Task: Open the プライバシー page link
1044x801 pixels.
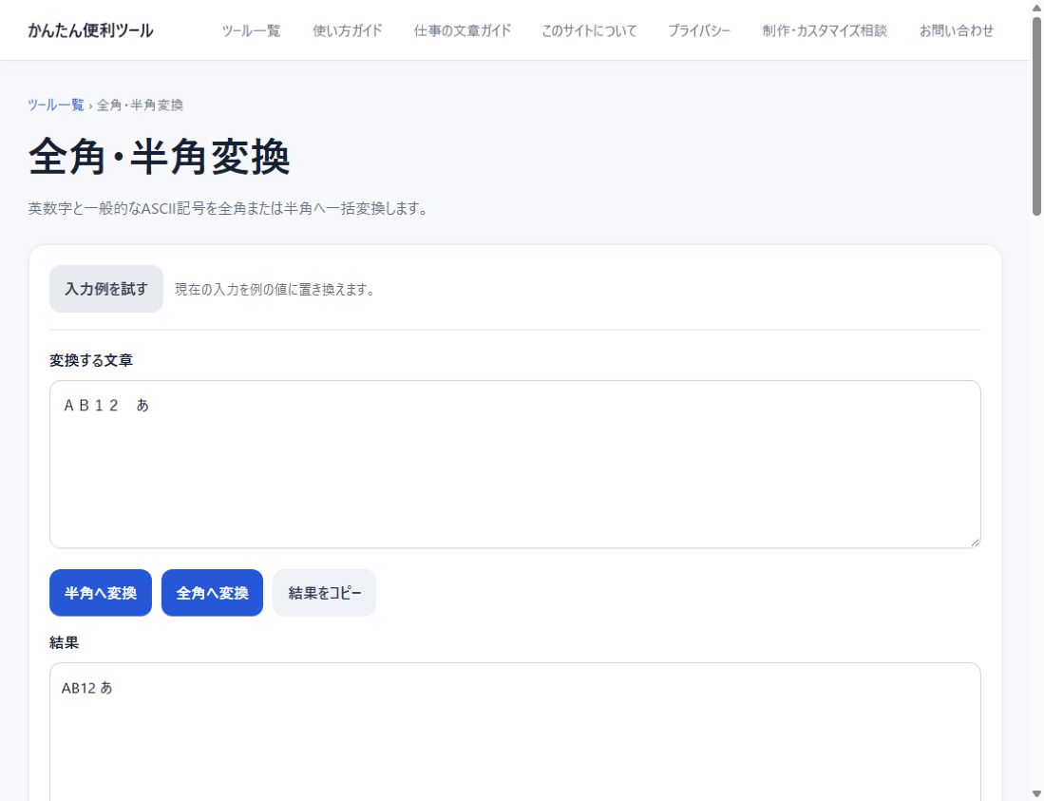Action: coord(699,30)
